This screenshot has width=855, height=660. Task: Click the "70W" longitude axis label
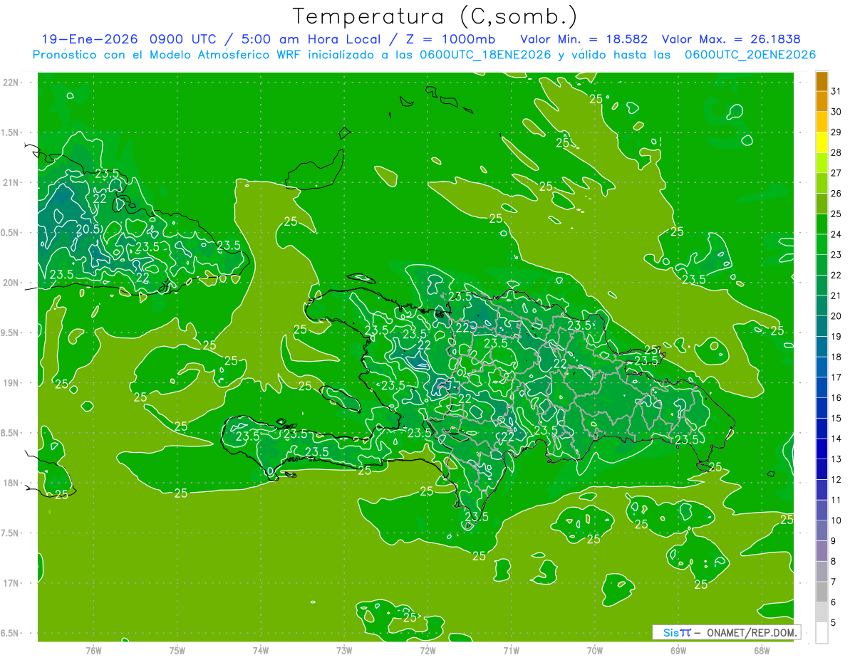[595, 650]
